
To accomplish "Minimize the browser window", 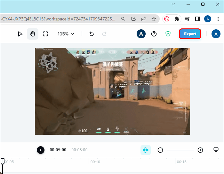I will pyautogui.click(x=188, y=4).
